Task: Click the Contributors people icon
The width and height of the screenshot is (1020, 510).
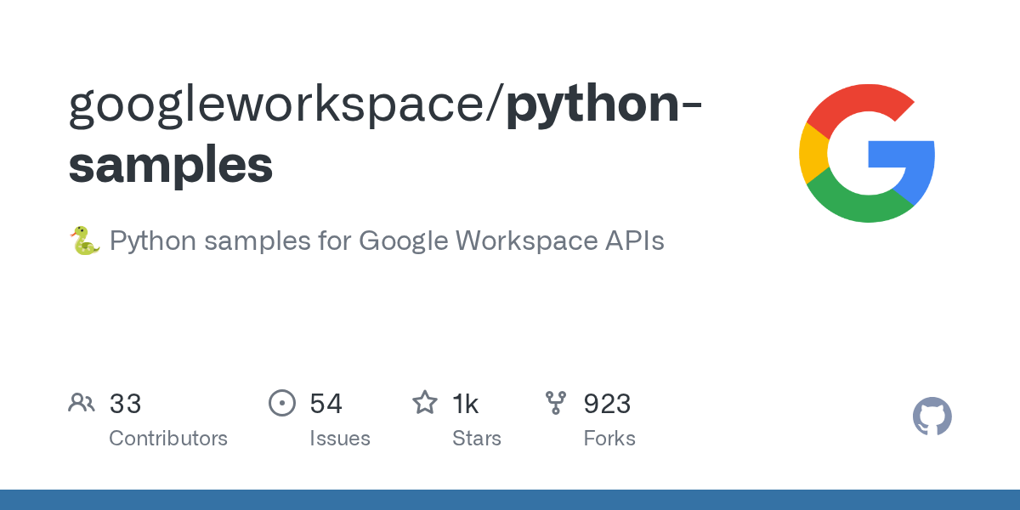Action: [x=82, y=403]
